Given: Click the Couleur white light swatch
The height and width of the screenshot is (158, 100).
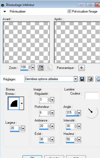Looking at the screenshot, I should (92, 95).
